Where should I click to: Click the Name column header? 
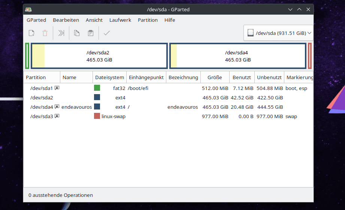click(76, 77)
